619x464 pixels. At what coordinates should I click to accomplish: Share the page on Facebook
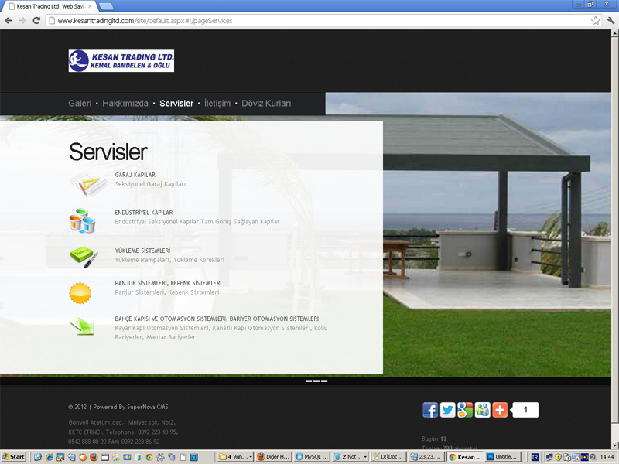[430, 410]
